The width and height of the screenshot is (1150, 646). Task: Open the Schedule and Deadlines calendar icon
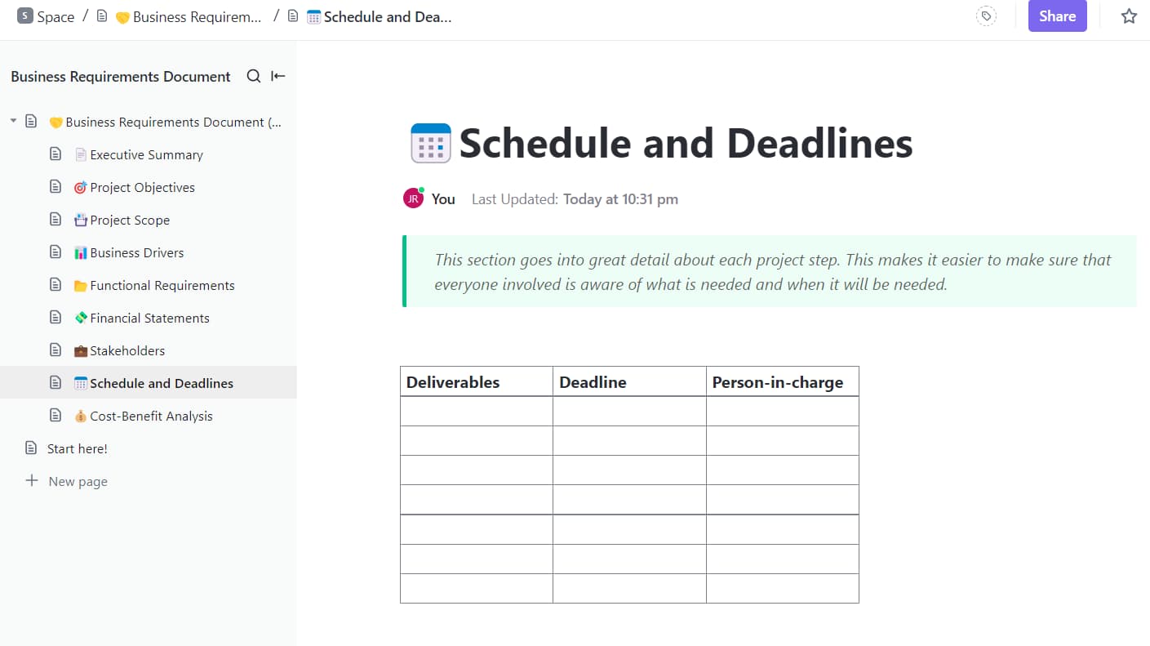coord(429,142)
